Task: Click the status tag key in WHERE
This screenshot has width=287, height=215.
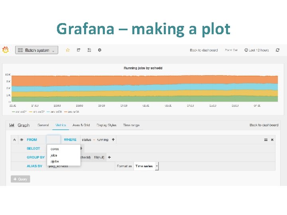Action: coord(86,140)
